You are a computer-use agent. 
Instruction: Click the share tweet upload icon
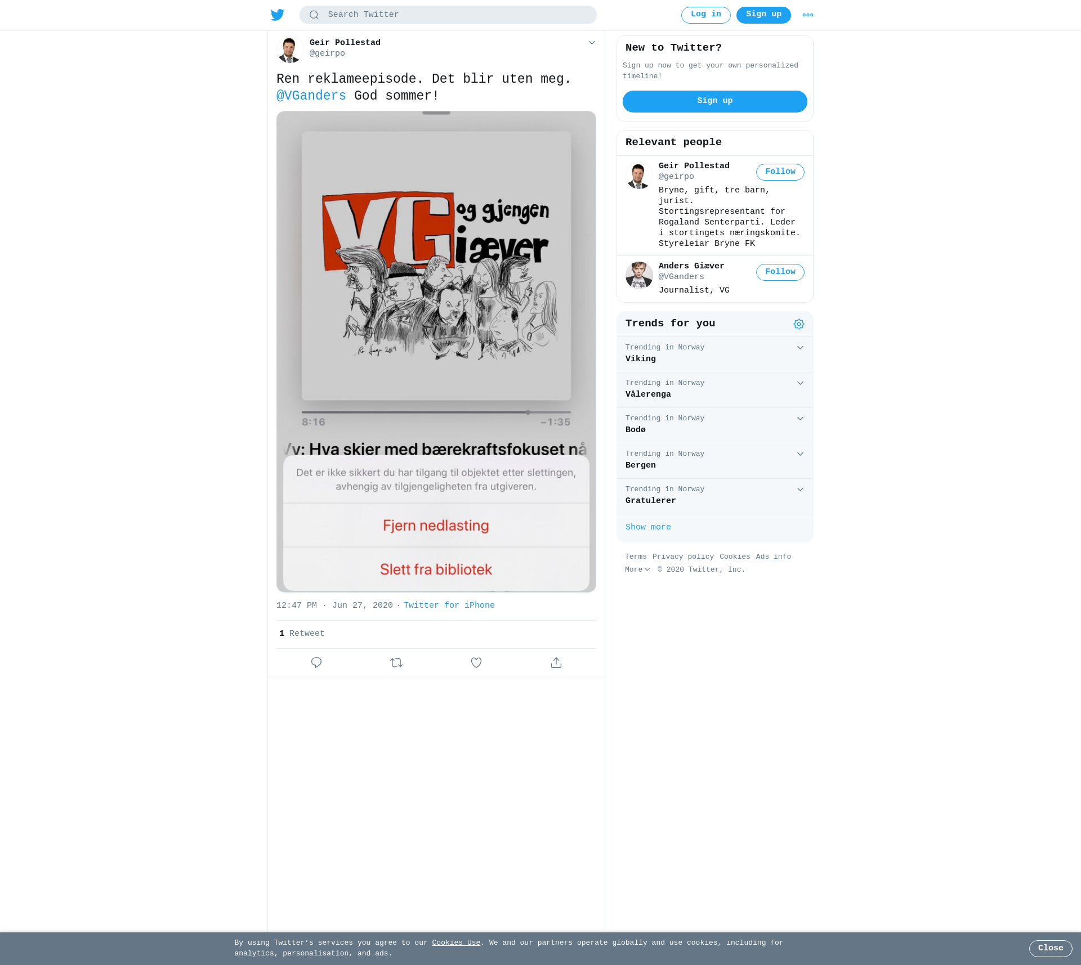(556, 663)
